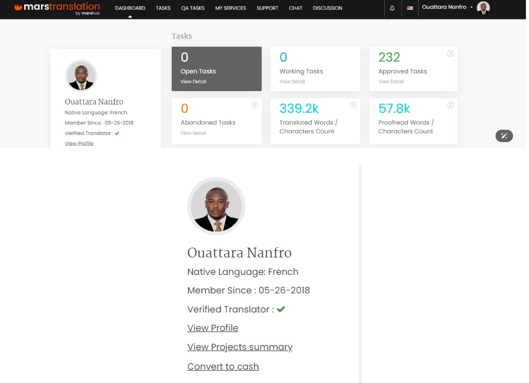Select the Open Tasks card label
The width and height of the screenshot is (529, 383).
199,72
